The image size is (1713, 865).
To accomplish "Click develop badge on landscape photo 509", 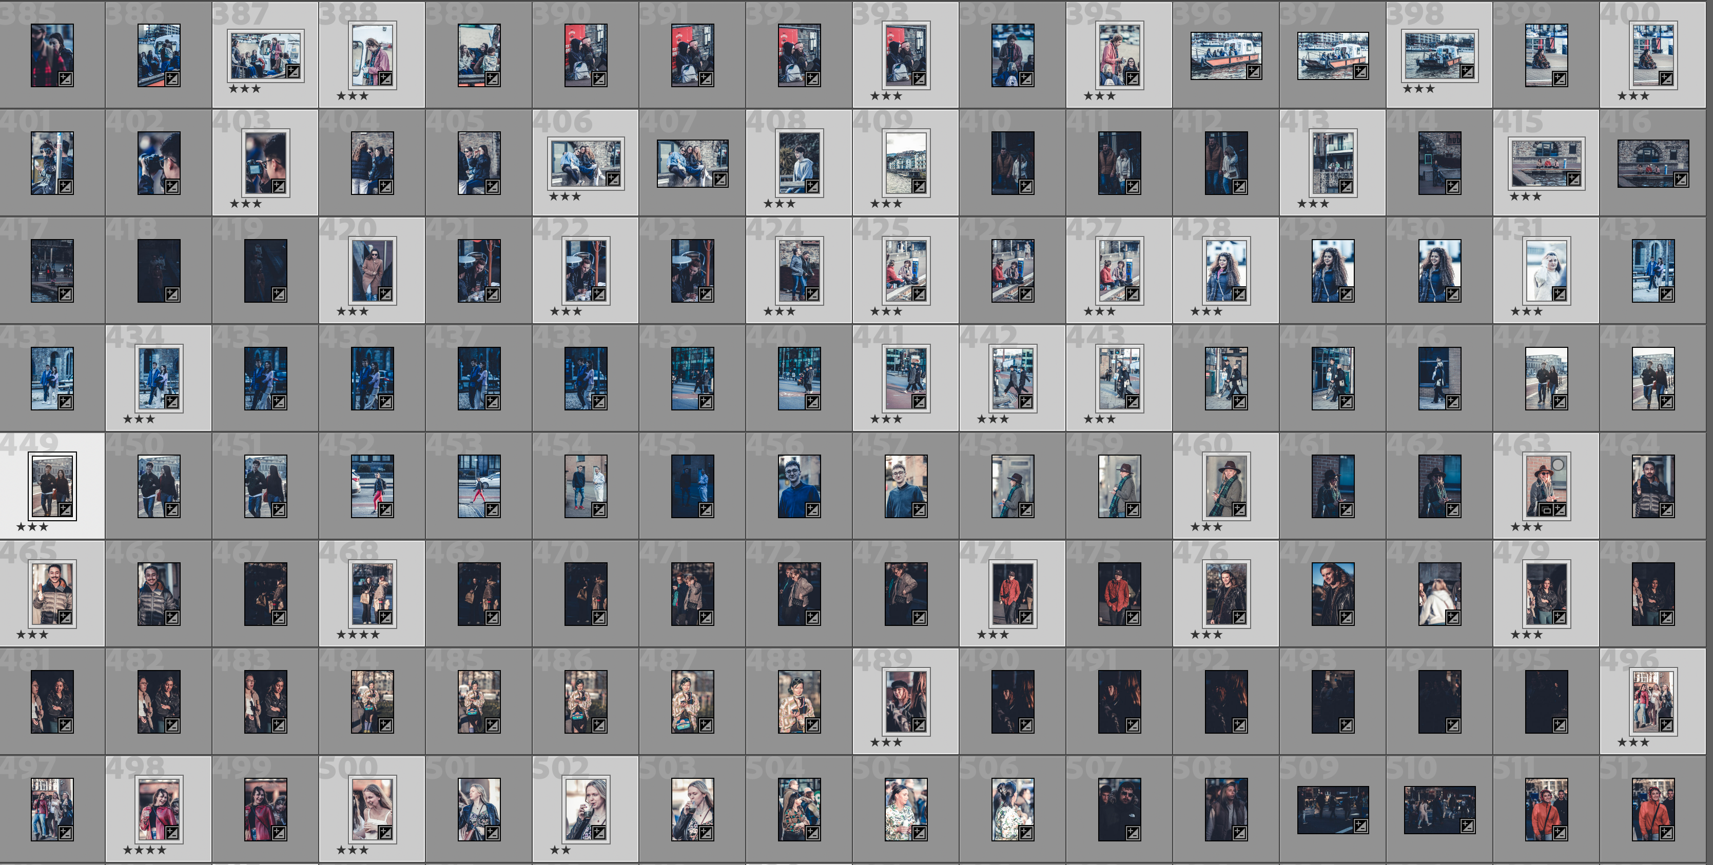I will pos(1360,826).
